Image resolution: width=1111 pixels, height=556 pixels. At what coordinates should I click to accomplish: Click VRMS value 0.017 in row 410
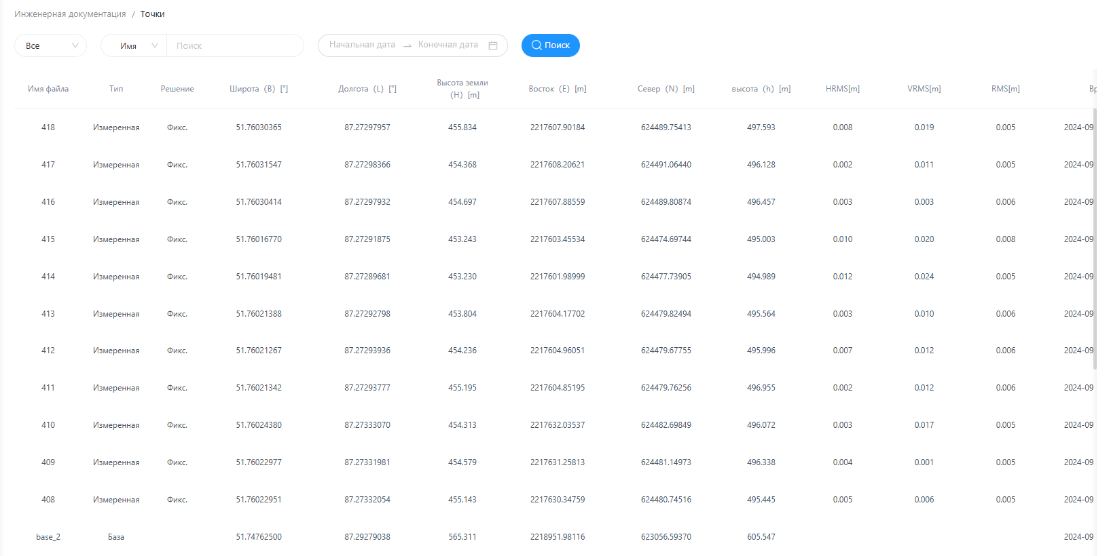(924, 425)
